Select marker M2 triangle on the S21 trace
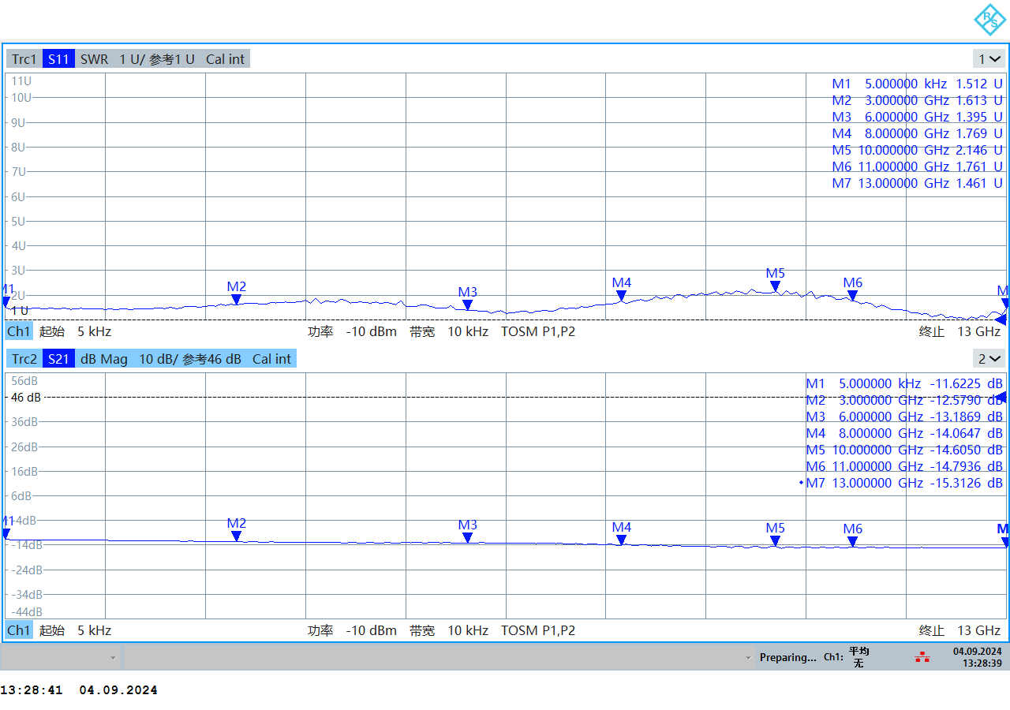This screenshot has width=1010, height=710. tap(236, 536)
